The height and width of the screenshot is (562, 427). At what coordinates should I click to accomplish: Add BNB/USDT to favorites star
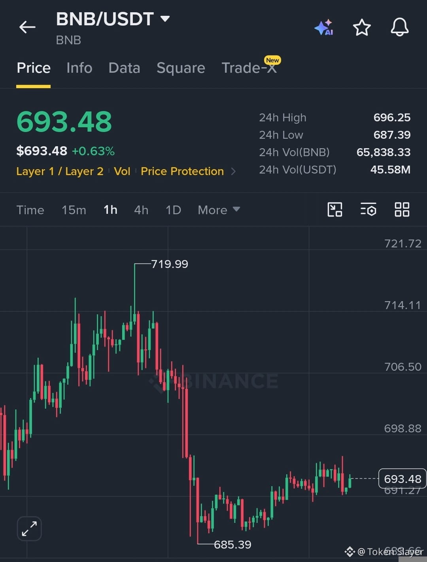pos(361,28)
